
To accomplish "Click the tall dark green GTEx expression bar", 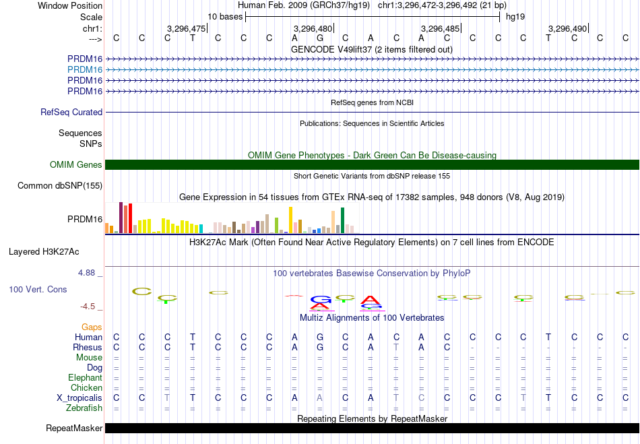I will 342,220.
